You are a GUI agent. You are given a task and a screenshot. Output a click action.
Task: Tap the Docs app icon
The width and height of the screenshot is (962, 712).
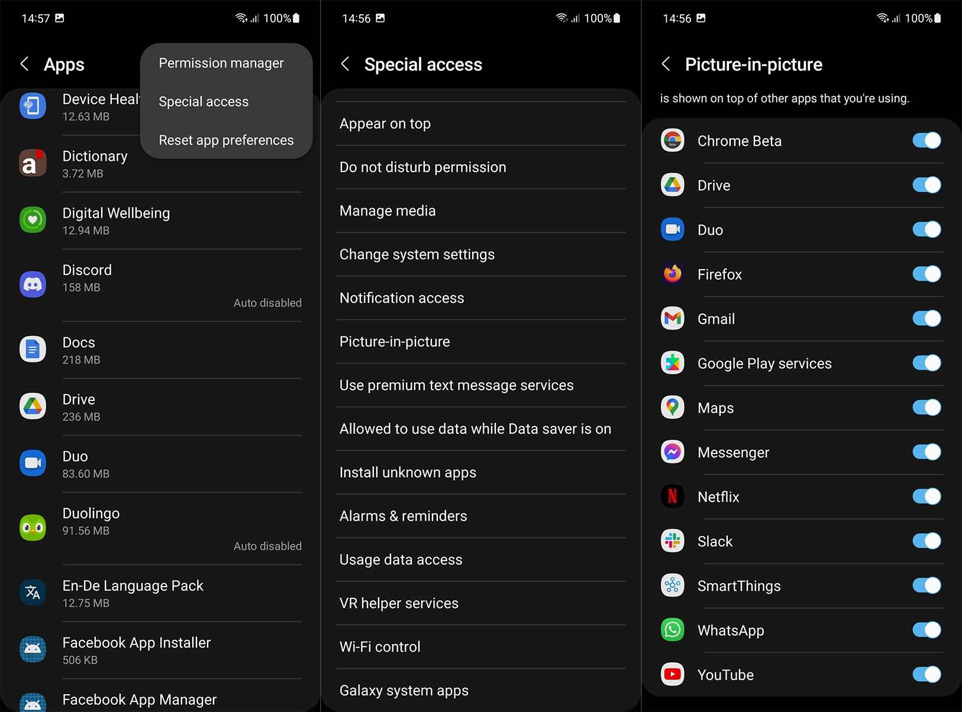[33, 349]
